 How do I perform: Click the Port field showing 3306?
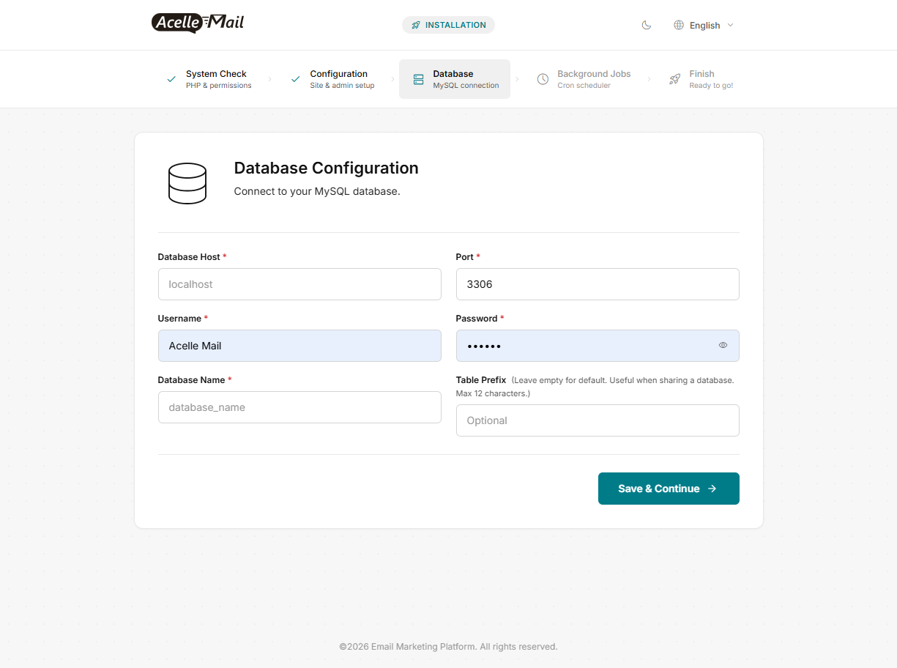tap(598, 284)
